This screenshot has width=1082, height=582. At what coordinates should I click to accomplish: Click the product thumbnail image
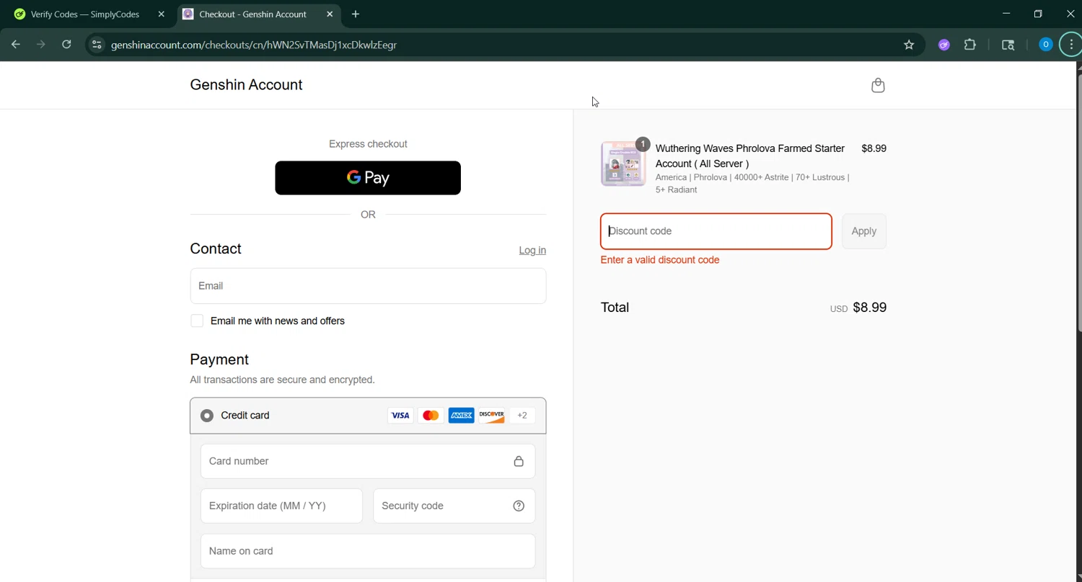click(x=623, y=164)
